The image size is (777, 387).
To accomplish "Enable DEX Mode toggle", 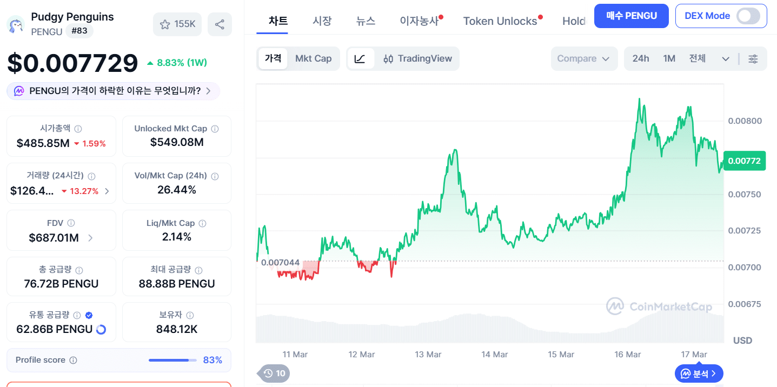I will point(749,16).
